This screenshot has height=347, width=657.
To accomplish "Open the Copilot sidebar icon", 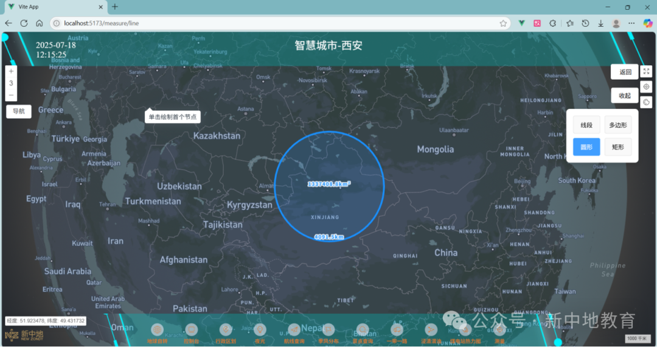I will 648,24.
